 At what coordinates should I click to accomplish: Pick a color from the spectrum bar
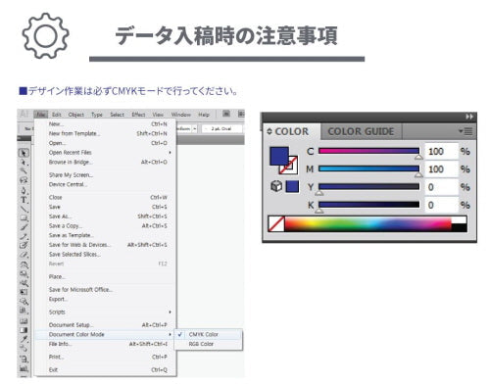click(367, 224)
